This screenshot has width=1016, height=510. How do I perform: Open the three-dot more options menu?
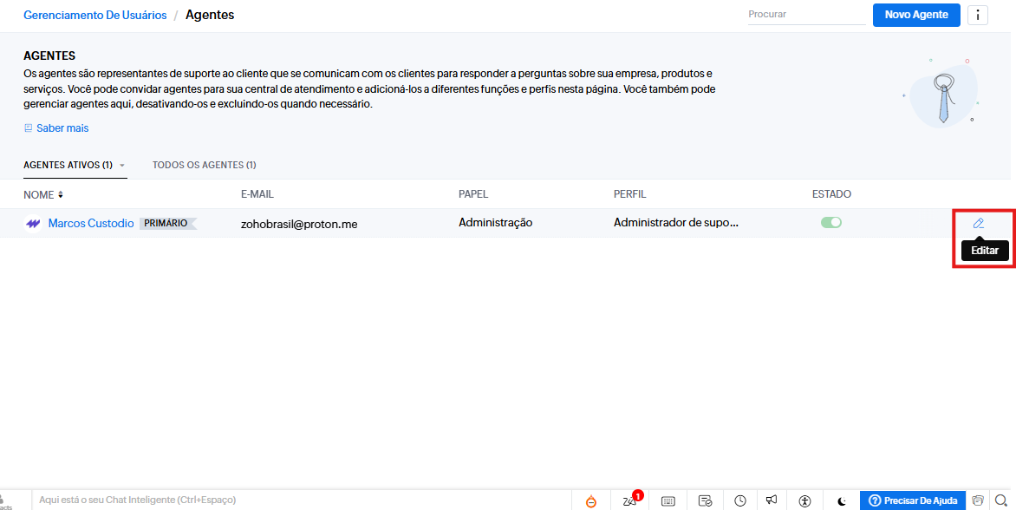[x=978, y=15]
